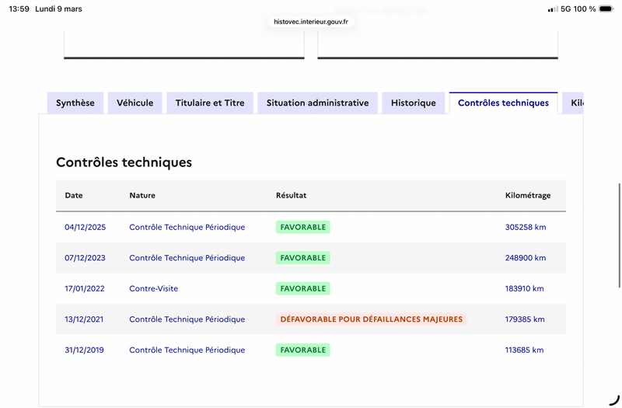Click the Contrôles techniques tab
The image size is (622, 408).
tap(503, 103)
